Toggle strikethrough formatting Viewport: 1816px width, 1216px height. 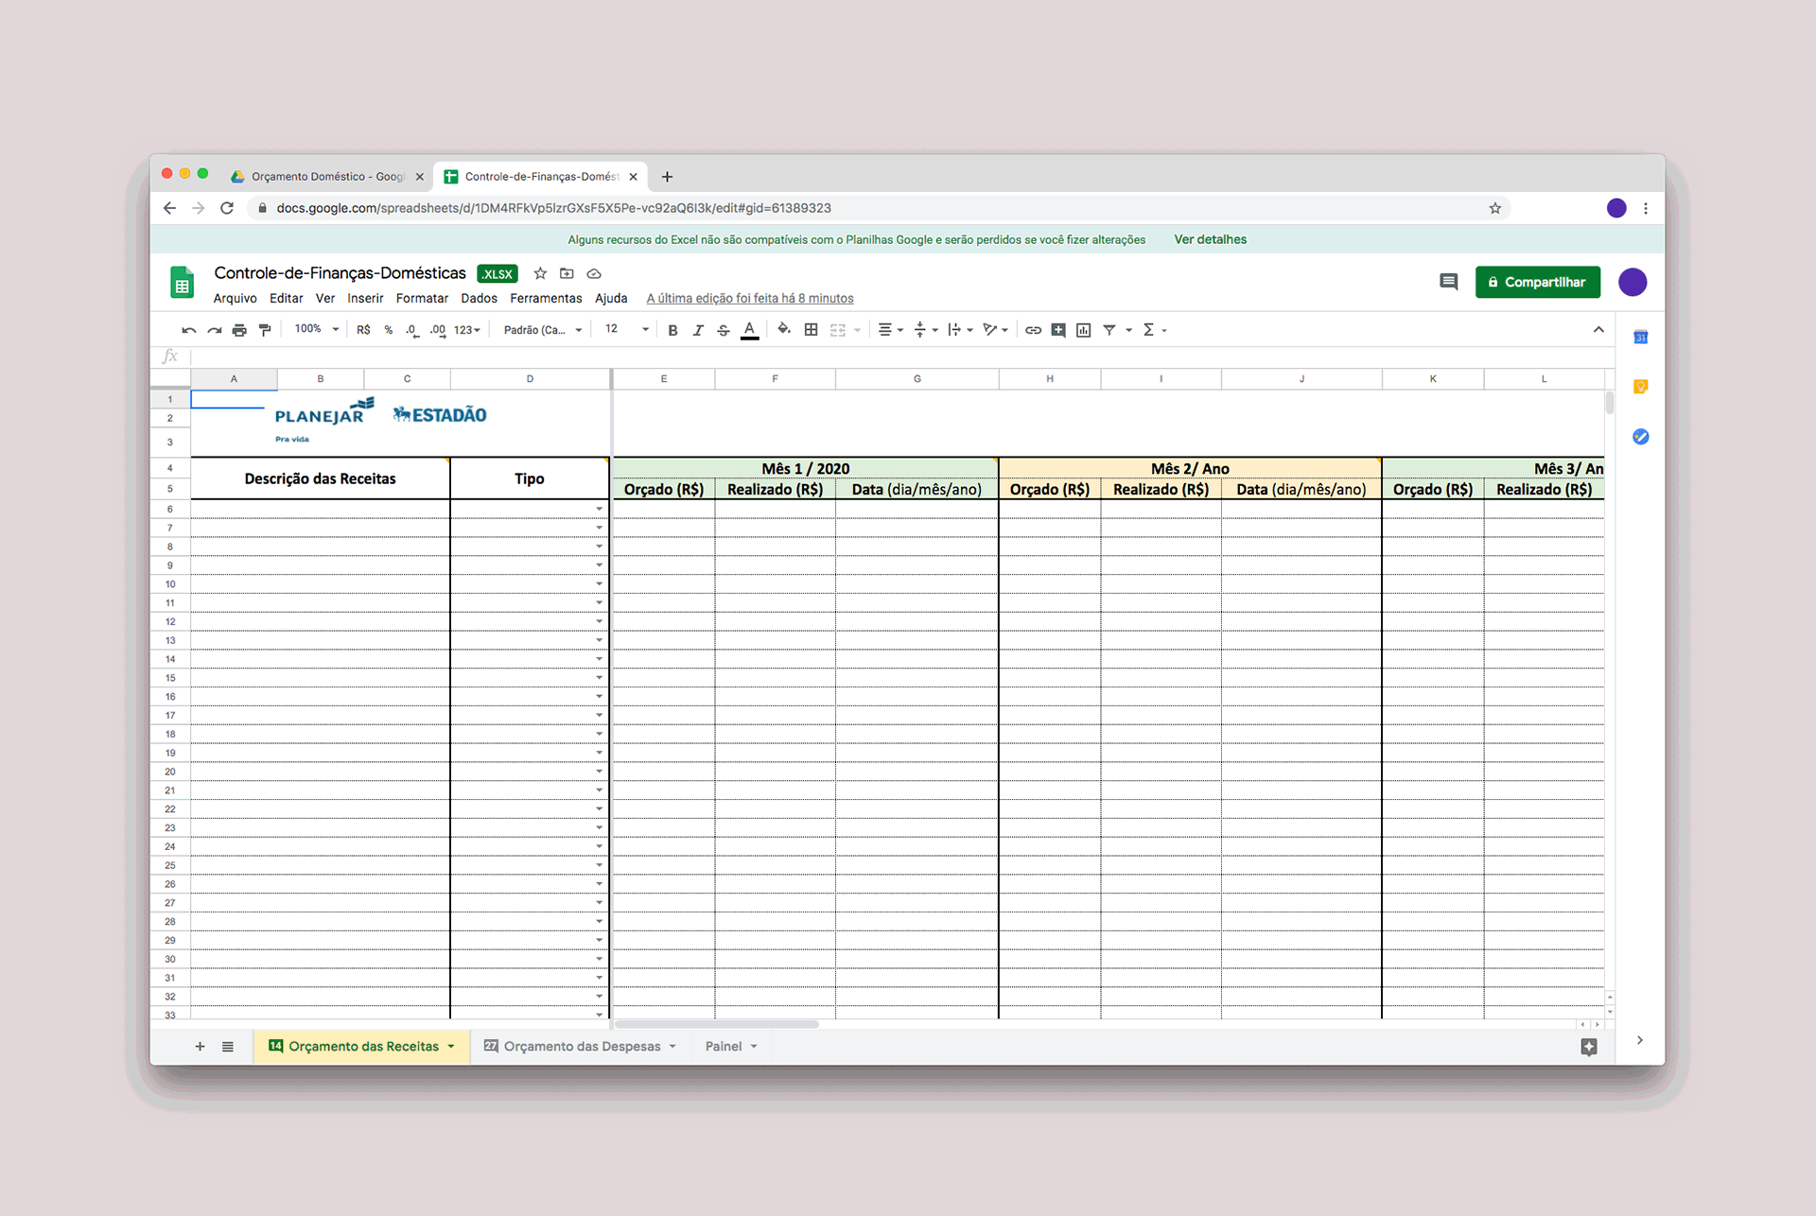coord(724,330)
